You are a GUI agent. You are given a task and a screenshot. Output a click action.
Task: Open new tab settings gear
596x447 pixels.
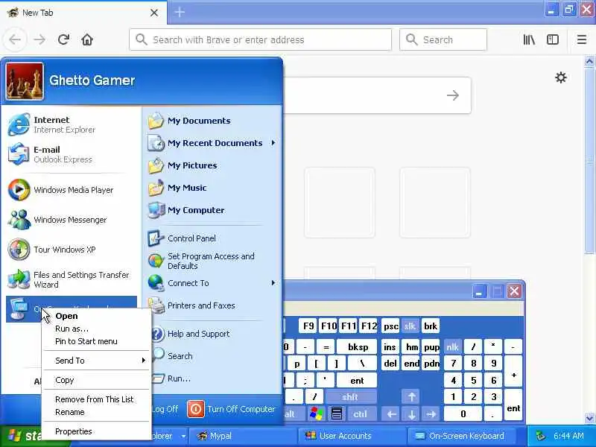click(561, 77)
